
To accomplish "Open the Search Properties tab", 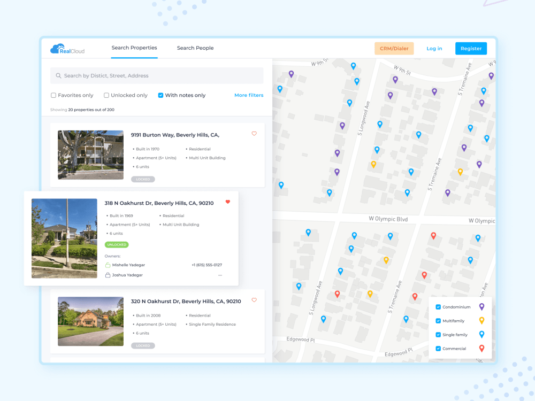I will [134, 48].
